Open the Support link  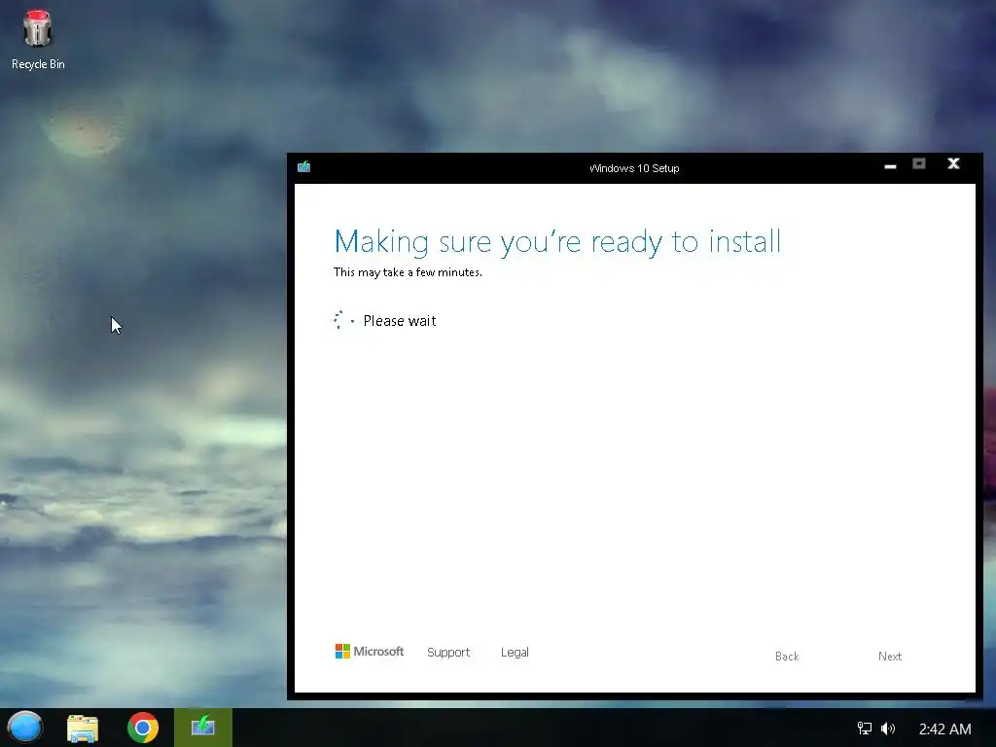448,653
